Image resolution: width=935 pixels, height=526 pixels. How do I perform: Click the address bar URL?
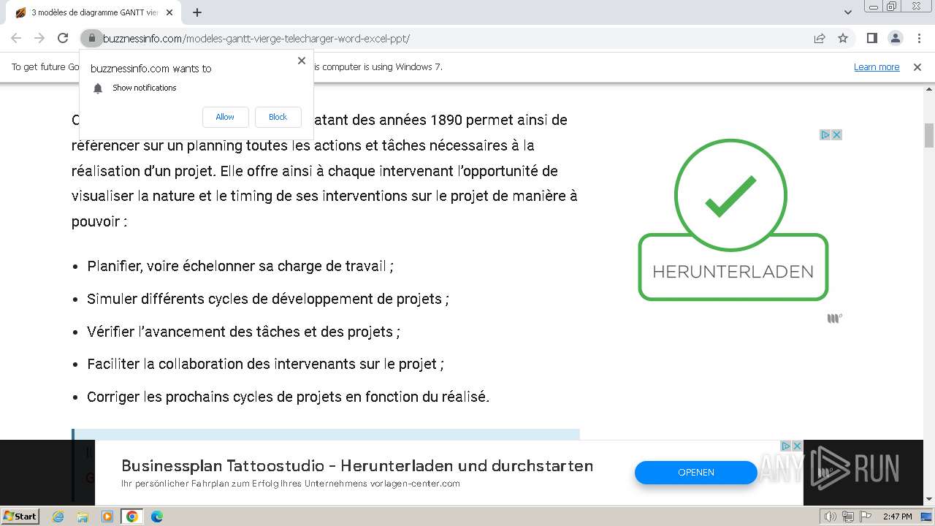point(256,38)
